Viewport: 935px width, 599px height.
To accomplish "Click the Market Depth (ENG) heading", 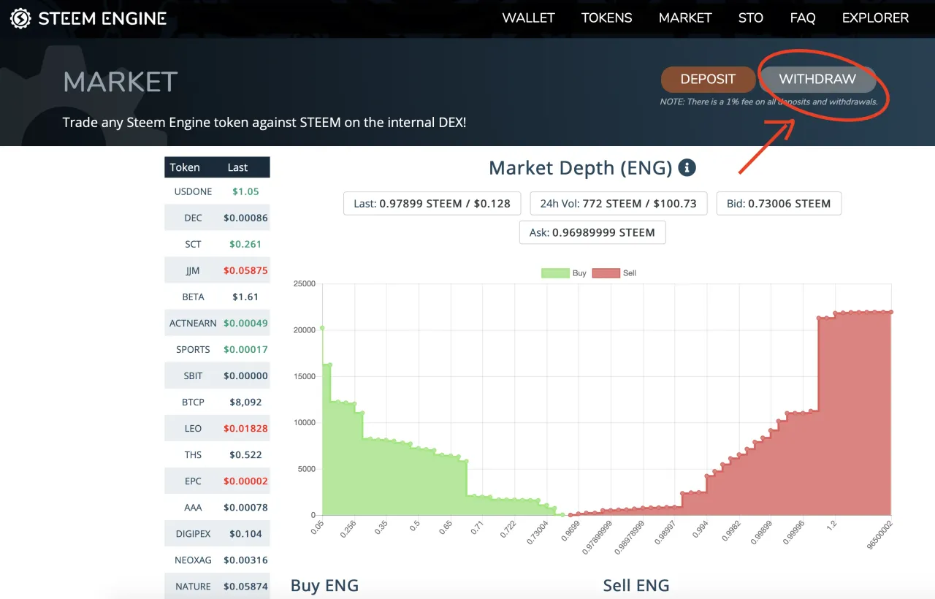I will click(x=580, y=168).
